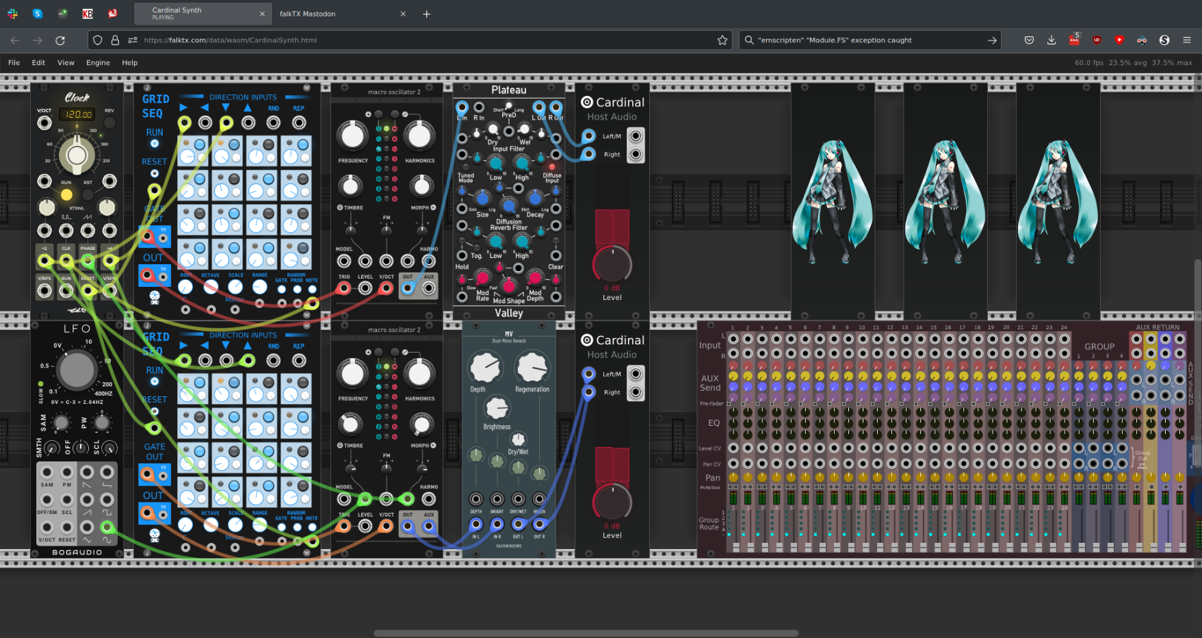
Task: Open the tracking protection shield
Action: [x=98, y=40]
